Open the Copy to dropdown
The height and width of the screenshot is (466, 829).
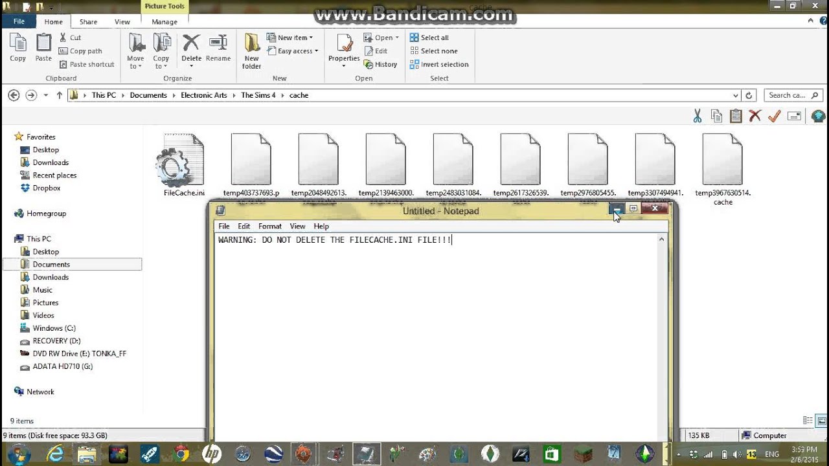tap(161, 52)
